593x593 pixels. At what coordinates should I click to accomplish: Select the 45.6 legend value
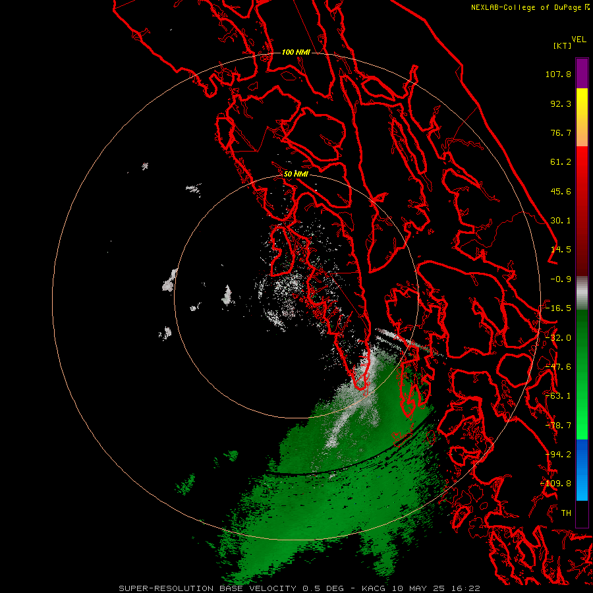coord(561,191)
